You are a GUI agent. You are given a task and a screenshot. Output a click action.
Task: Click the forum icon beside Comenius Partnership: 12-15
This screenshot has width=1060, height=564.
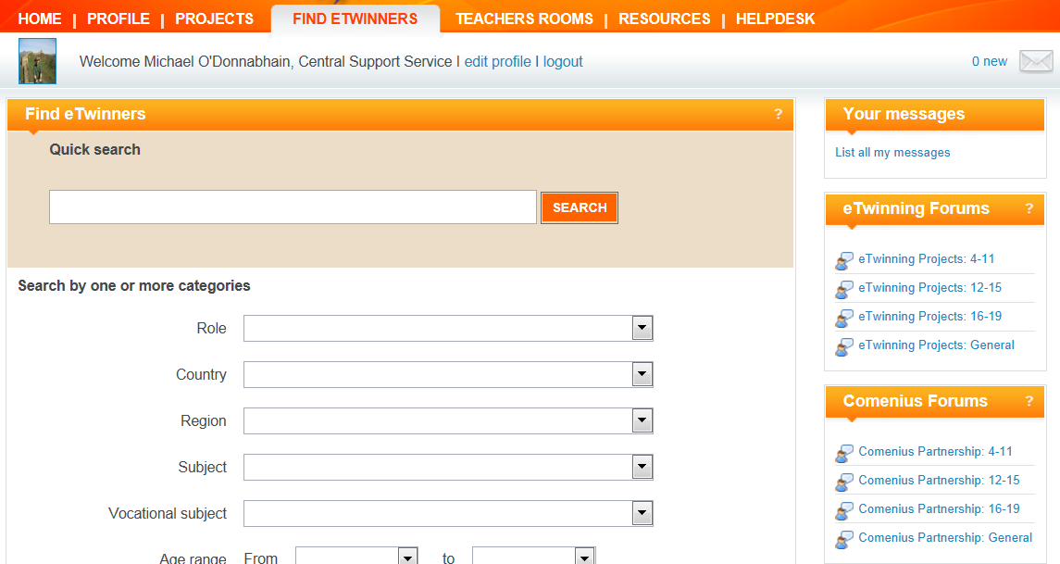pos(844,483)
